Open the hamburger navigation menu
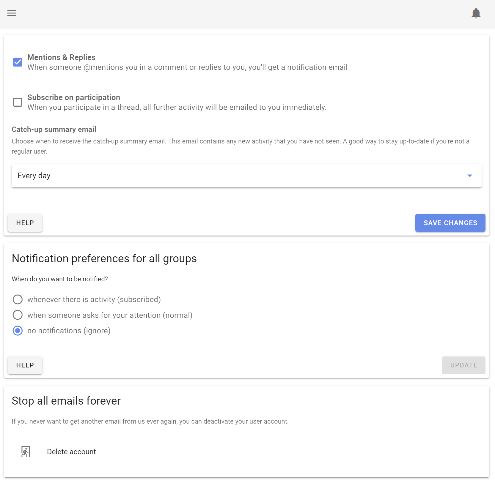 coord(12,13)
